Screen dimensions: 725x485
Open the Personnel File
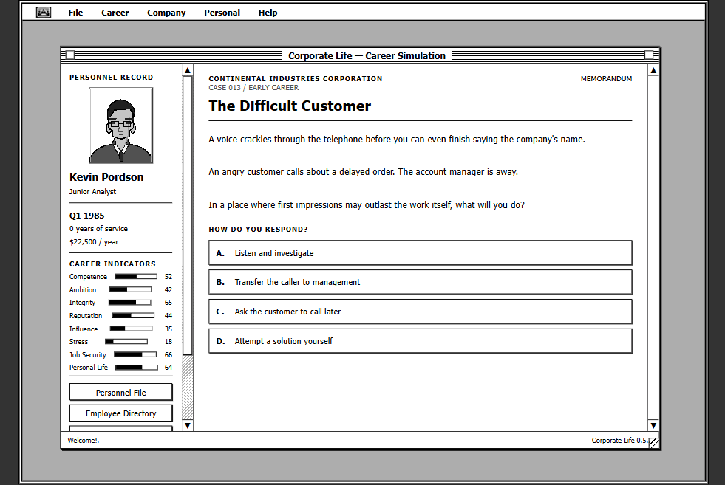pos(120,392)
